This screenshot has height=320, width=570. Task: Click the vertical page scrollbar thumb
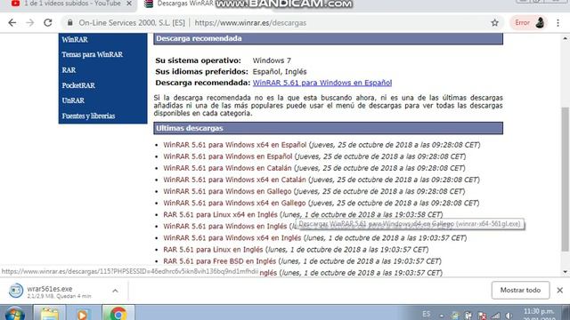[x=565, y=179]
